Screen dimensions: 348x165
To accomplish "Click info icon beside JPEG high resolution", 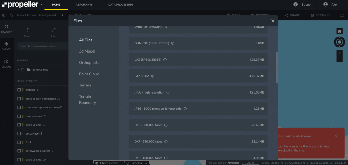I will click(x=168, y=92).
